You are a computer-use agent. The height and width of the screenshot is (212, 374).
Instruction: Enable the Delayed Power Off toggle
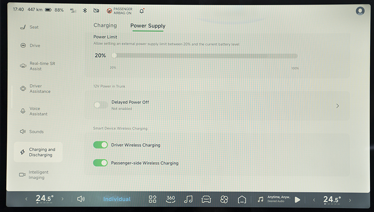click(101, 105)
